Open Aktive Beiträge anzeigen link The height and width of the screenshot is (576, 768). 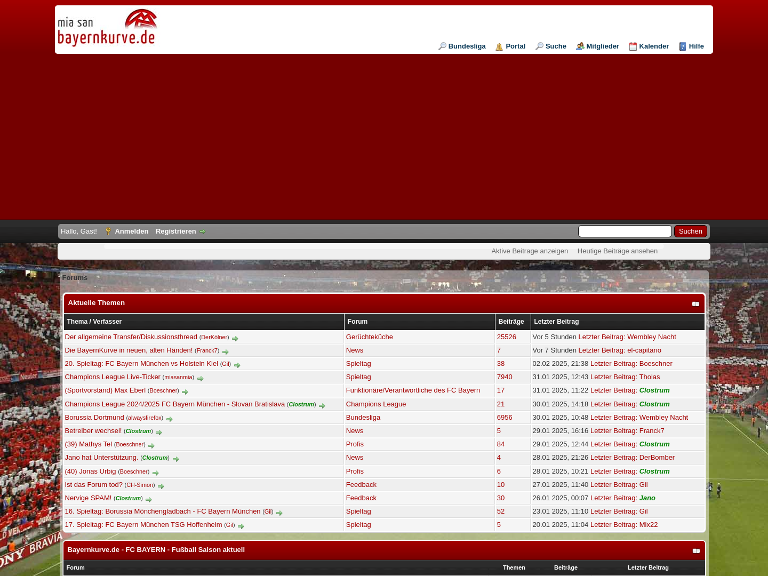(530, 251)
